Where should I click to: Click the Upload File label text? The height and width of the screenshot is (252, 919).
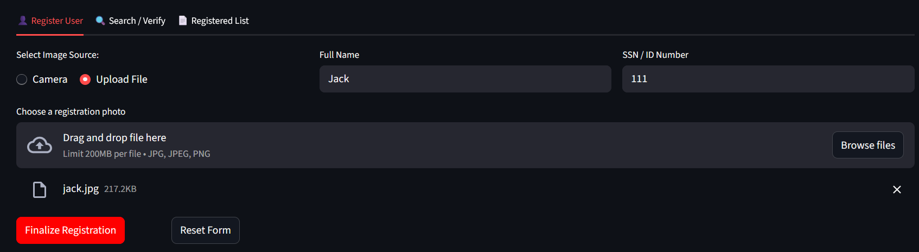tap(122, 79)
